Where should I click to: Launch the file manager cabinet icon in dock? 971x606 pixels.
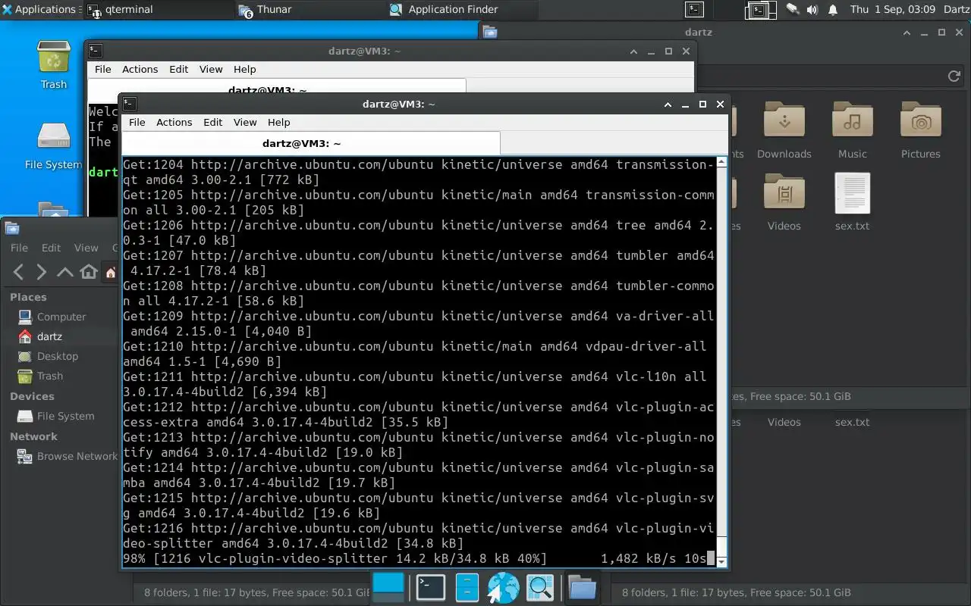[x=467, y=587]
